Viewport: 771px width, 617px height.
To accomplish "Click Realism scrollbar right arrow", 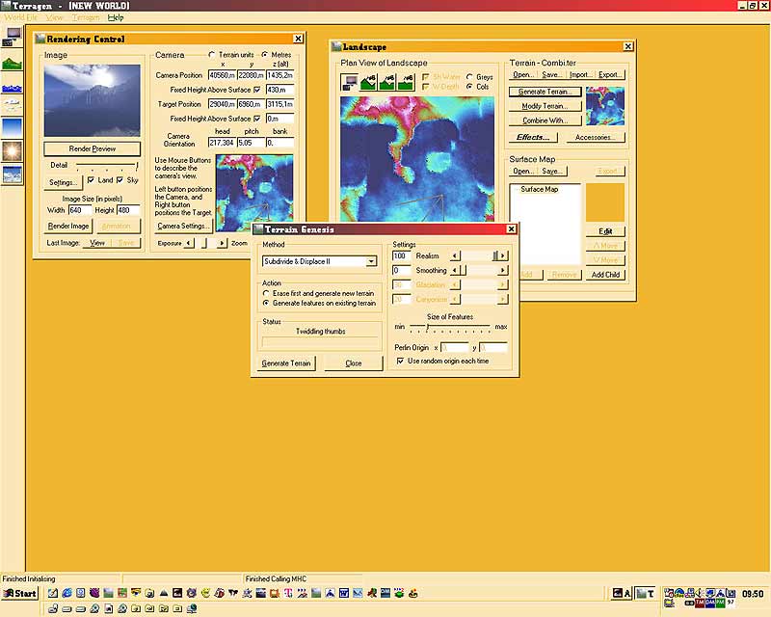I will [503, 255].
